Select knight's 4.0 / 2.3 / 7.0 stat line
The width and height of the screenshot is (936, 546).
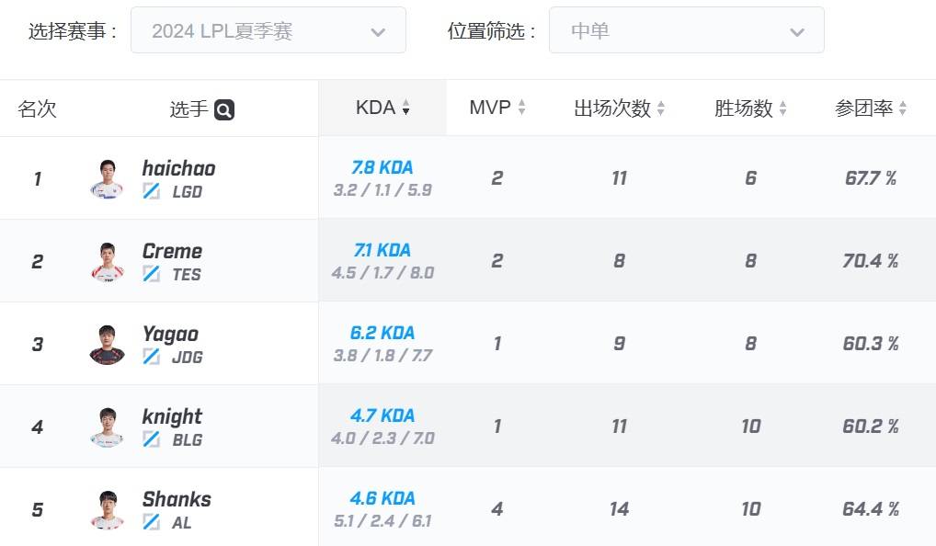[x=382, y=438]
